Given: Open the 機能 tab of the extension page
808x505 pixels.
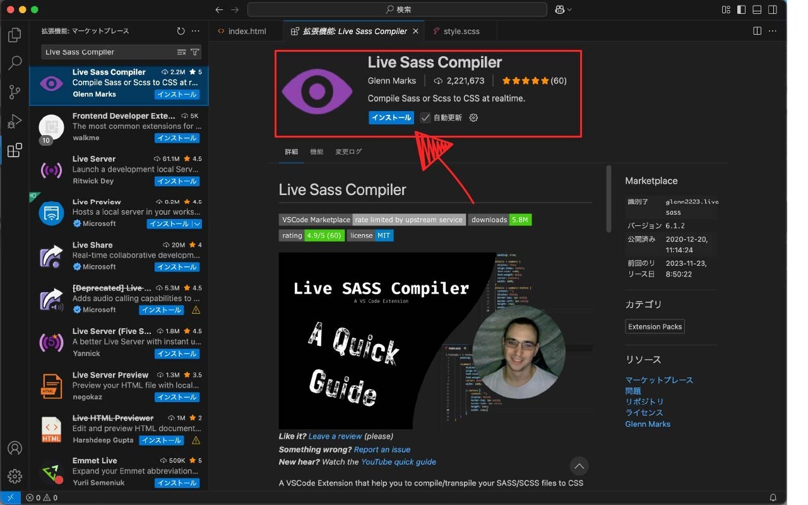Looking at the screenshot, I should point(316,151).
